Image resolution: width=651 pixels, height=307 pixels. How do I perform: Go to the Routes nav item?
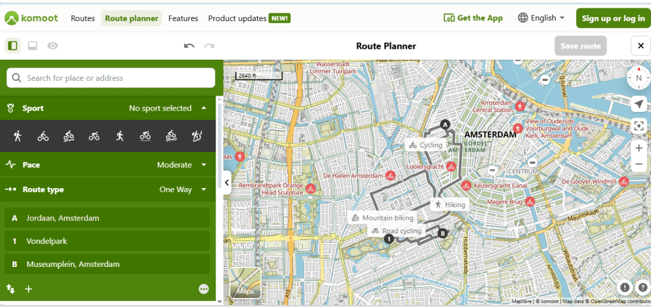pos(83,18)
